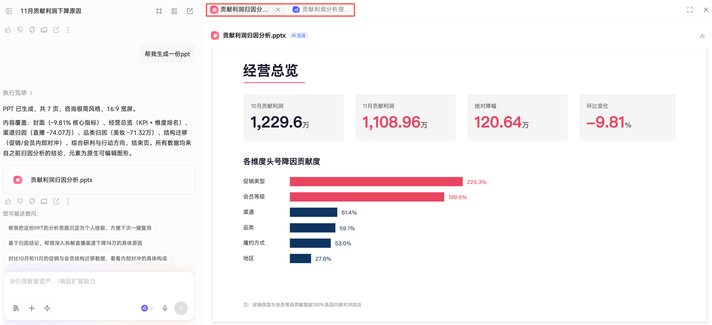
Task: Click suggestion 对比10月和11月的促销与会员结构迁移数据
Action: coord(88,259)
